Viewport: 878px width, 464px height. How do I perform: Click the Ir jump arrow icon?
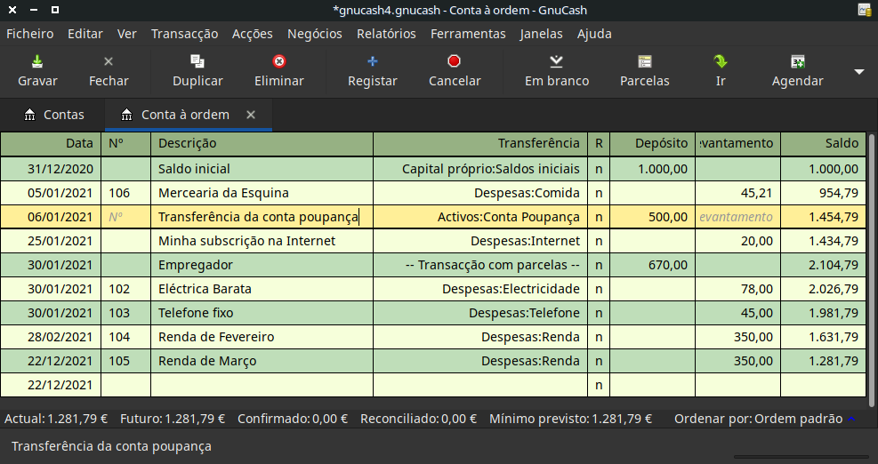pos(720,62)
